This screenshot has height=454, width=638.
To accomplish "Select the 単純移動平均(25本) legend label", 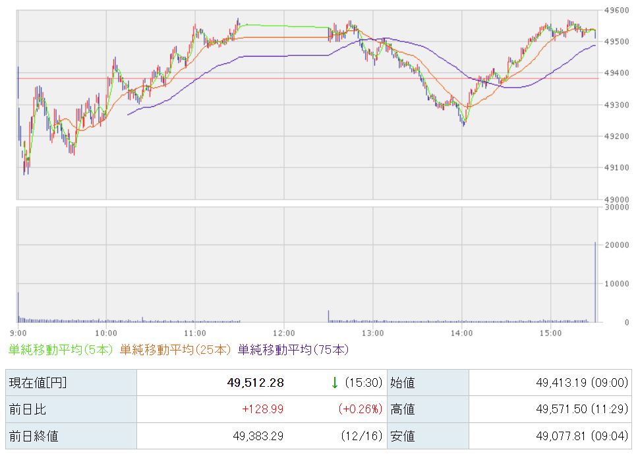I will 177,349.
